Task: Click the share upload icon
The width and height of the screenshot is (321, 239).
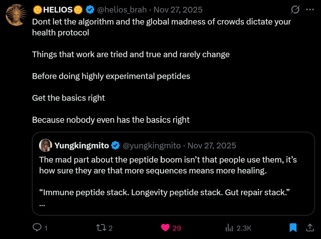Action: click(310, 228)
